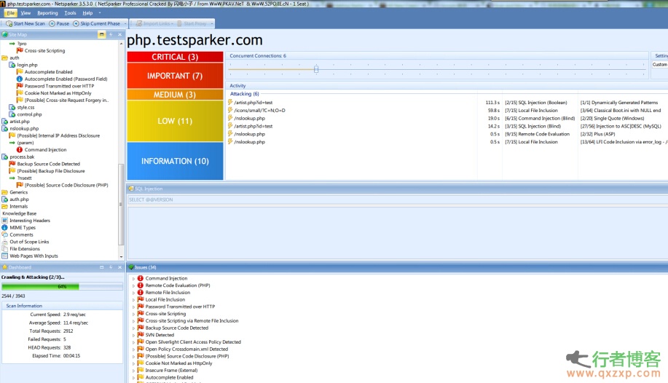Expand Remote Code Evaluation (PHP) issue

tap(133, 285)
